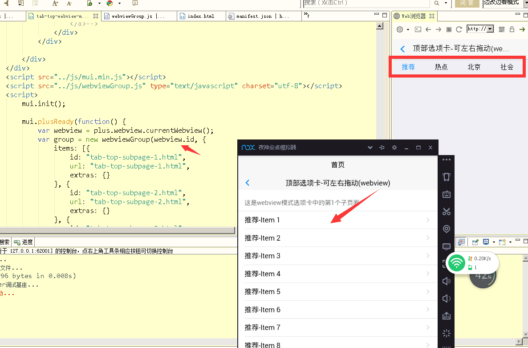Toggle the lock icon in browser toolbar
528x348 pixels.
click(512, 29)
